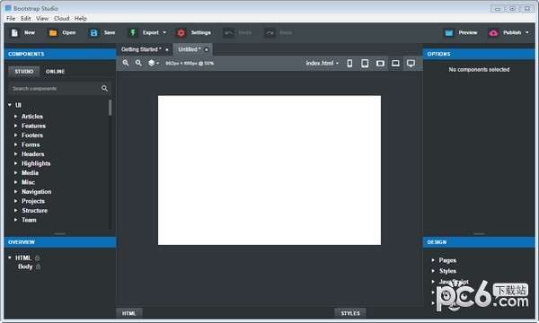539x323 pixels.
Task: Save the design with the floppy disk icon
Action: coord(93,32)
